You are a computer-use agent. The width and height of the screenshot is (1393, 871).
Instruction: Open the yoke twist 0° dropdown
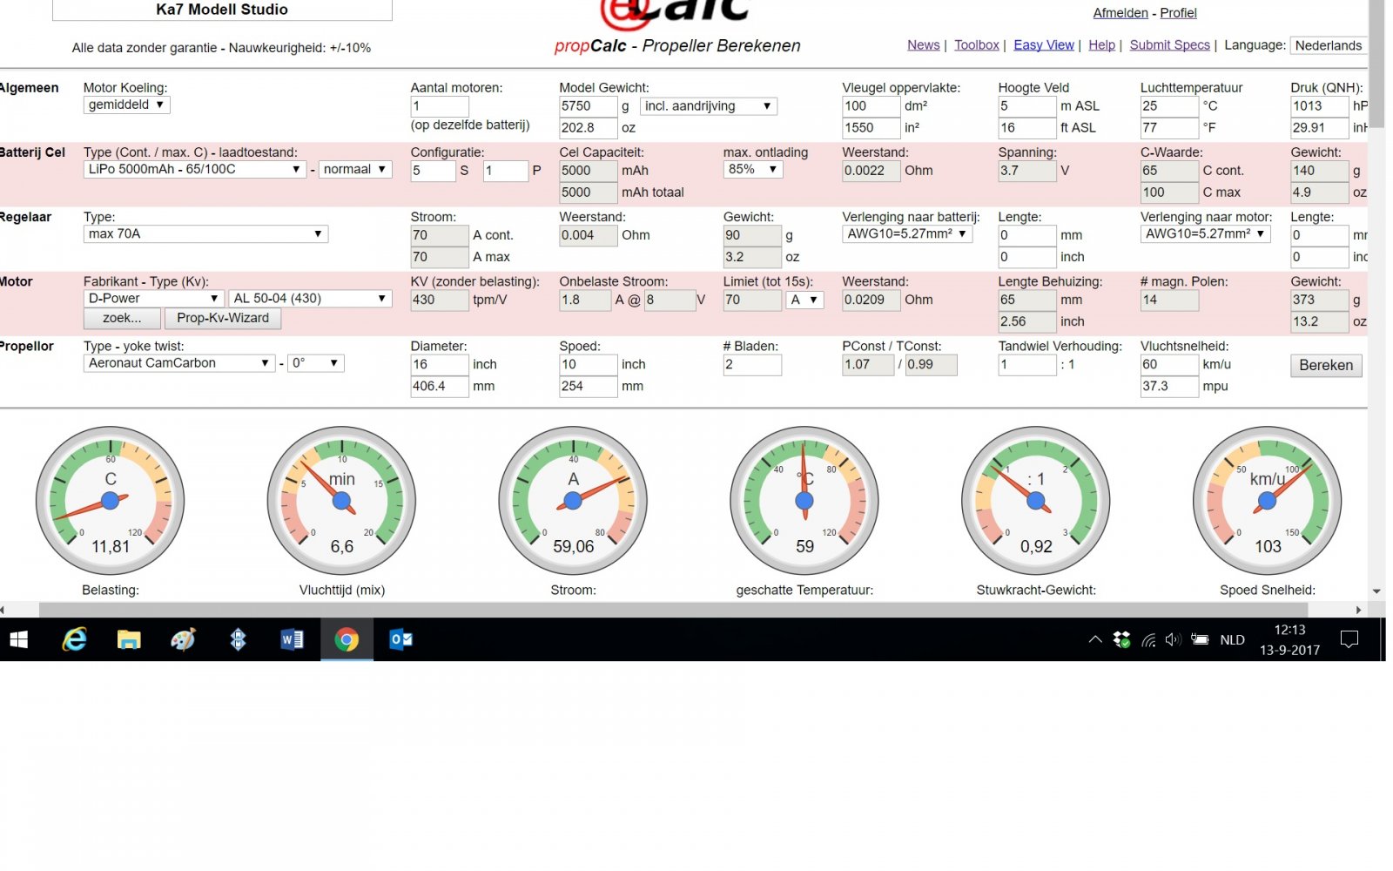click(316, 362)
